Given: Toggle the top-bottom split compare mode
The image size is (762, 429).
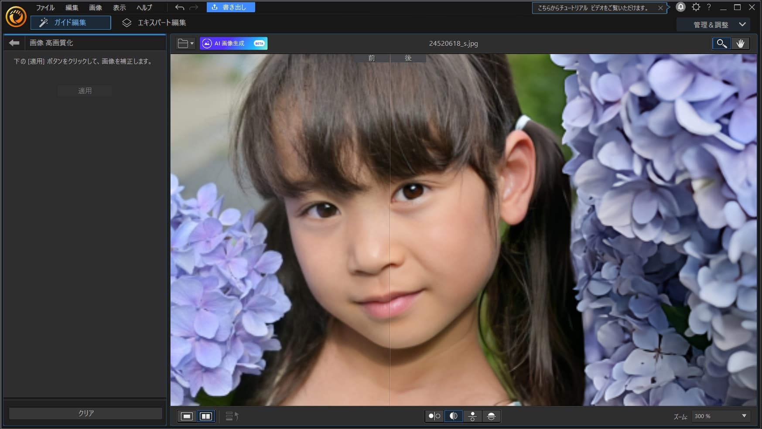Looking at the screenshot, I should tap(472, 416).
